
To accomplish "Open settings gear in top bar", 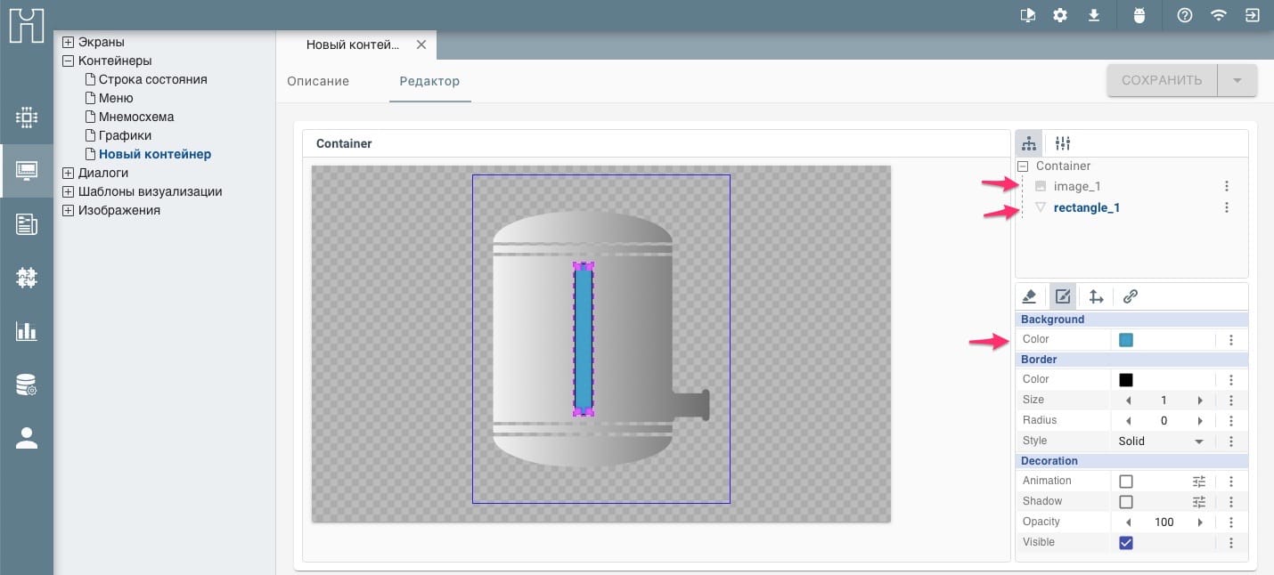I will (x=1059, y=15).
